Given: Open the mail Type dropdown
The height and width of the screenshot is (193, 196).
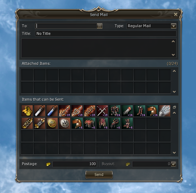Looking at the screenshot, I should (x=173, y=26).
